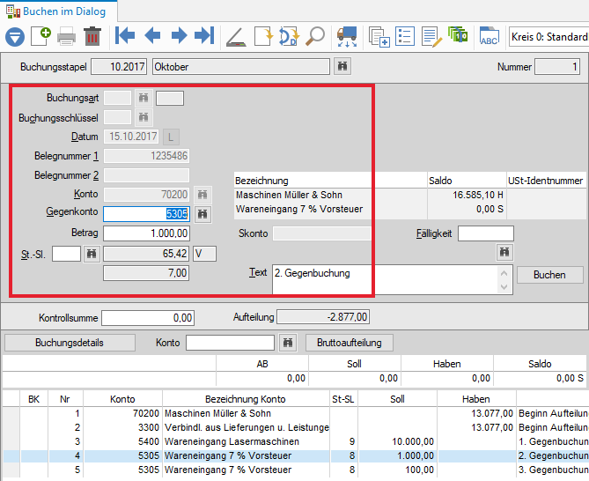
Task: Open Kreis 0: Standard dropdown
Action: tap(549, 37)
